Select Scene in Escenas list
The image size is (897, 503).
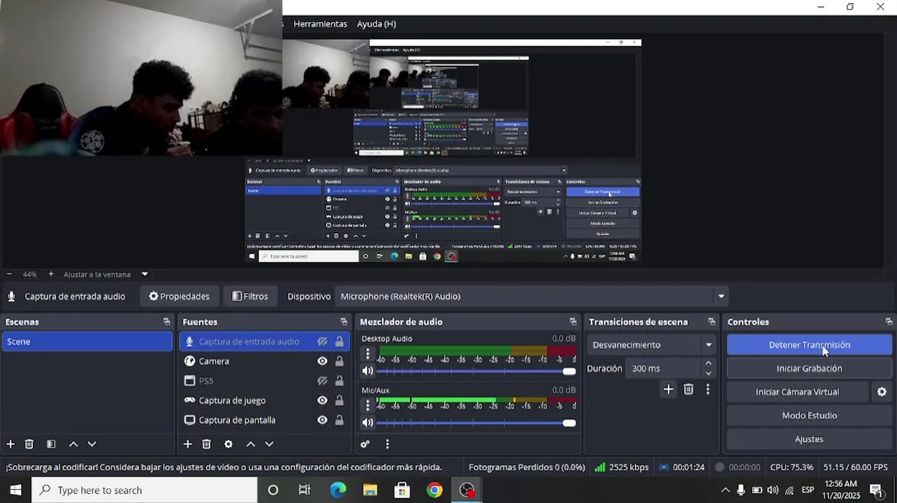[87, 342]
